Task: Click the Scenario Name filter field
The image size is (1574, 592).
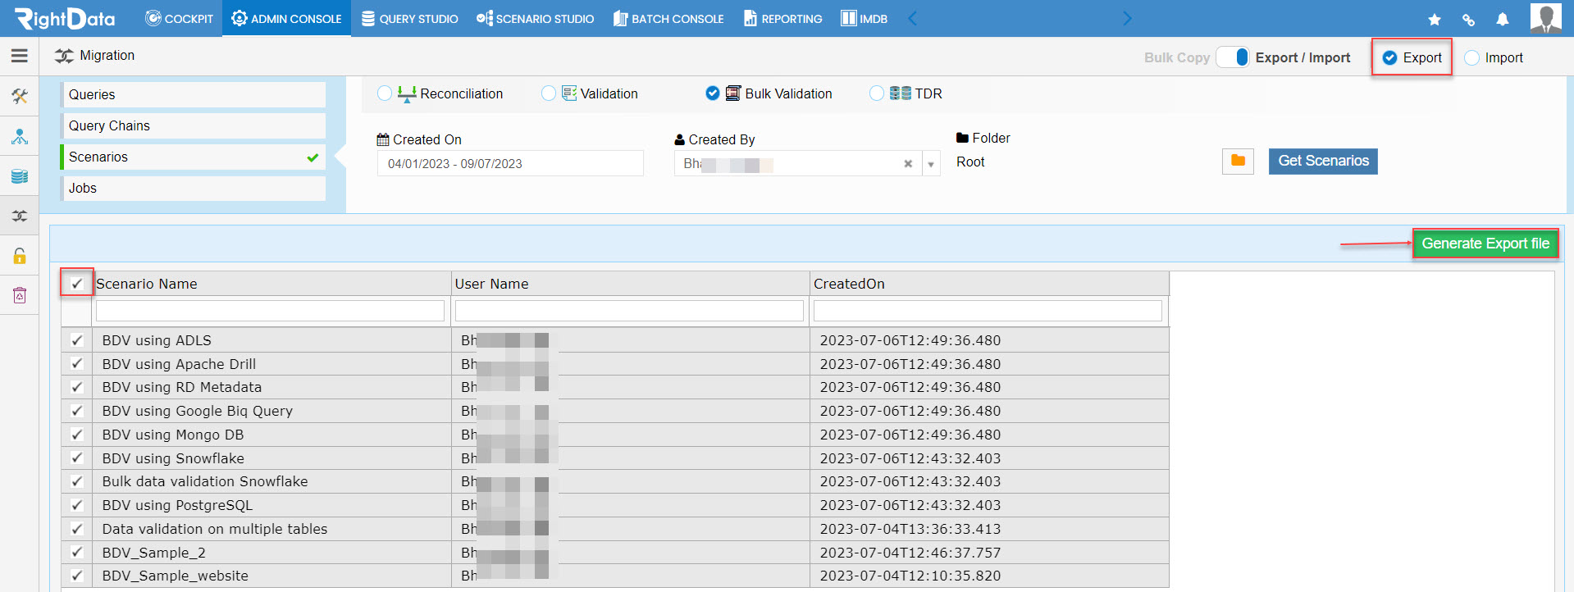Action: click(270, 311)
